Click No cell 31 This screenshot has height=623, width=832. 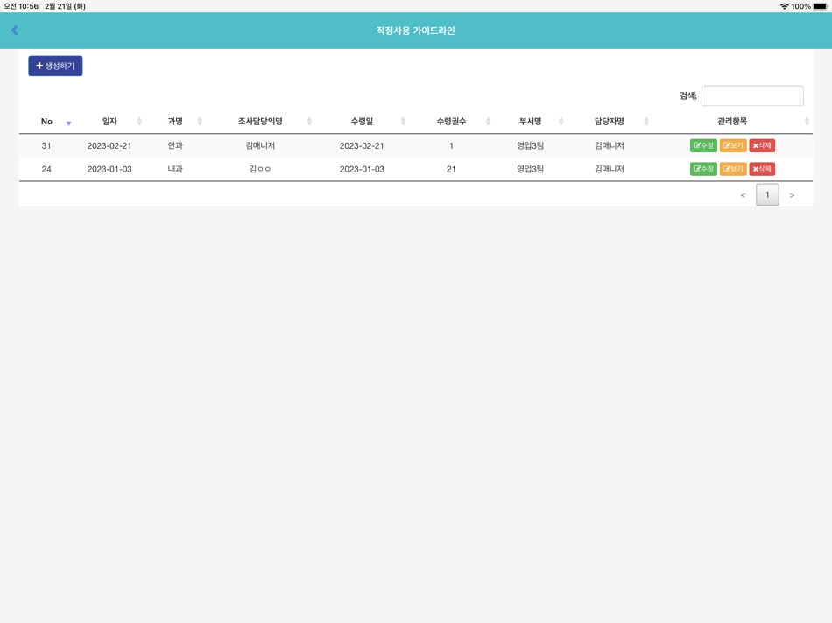[x=46, y=145]
